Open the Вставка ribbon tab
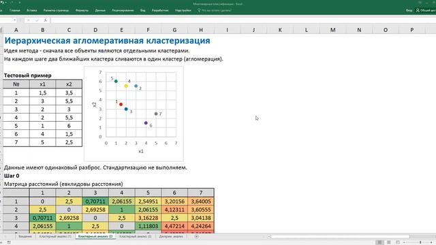 point(32,10)
